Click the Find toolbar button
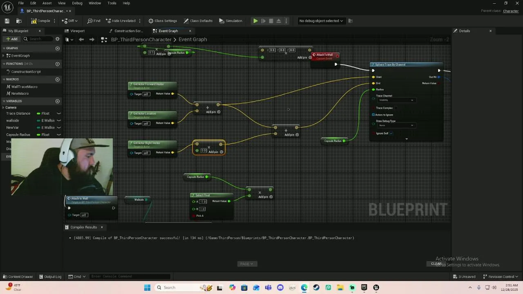This screenshot has width=523, height=294. pyautogui.click(x=94, y=21)
